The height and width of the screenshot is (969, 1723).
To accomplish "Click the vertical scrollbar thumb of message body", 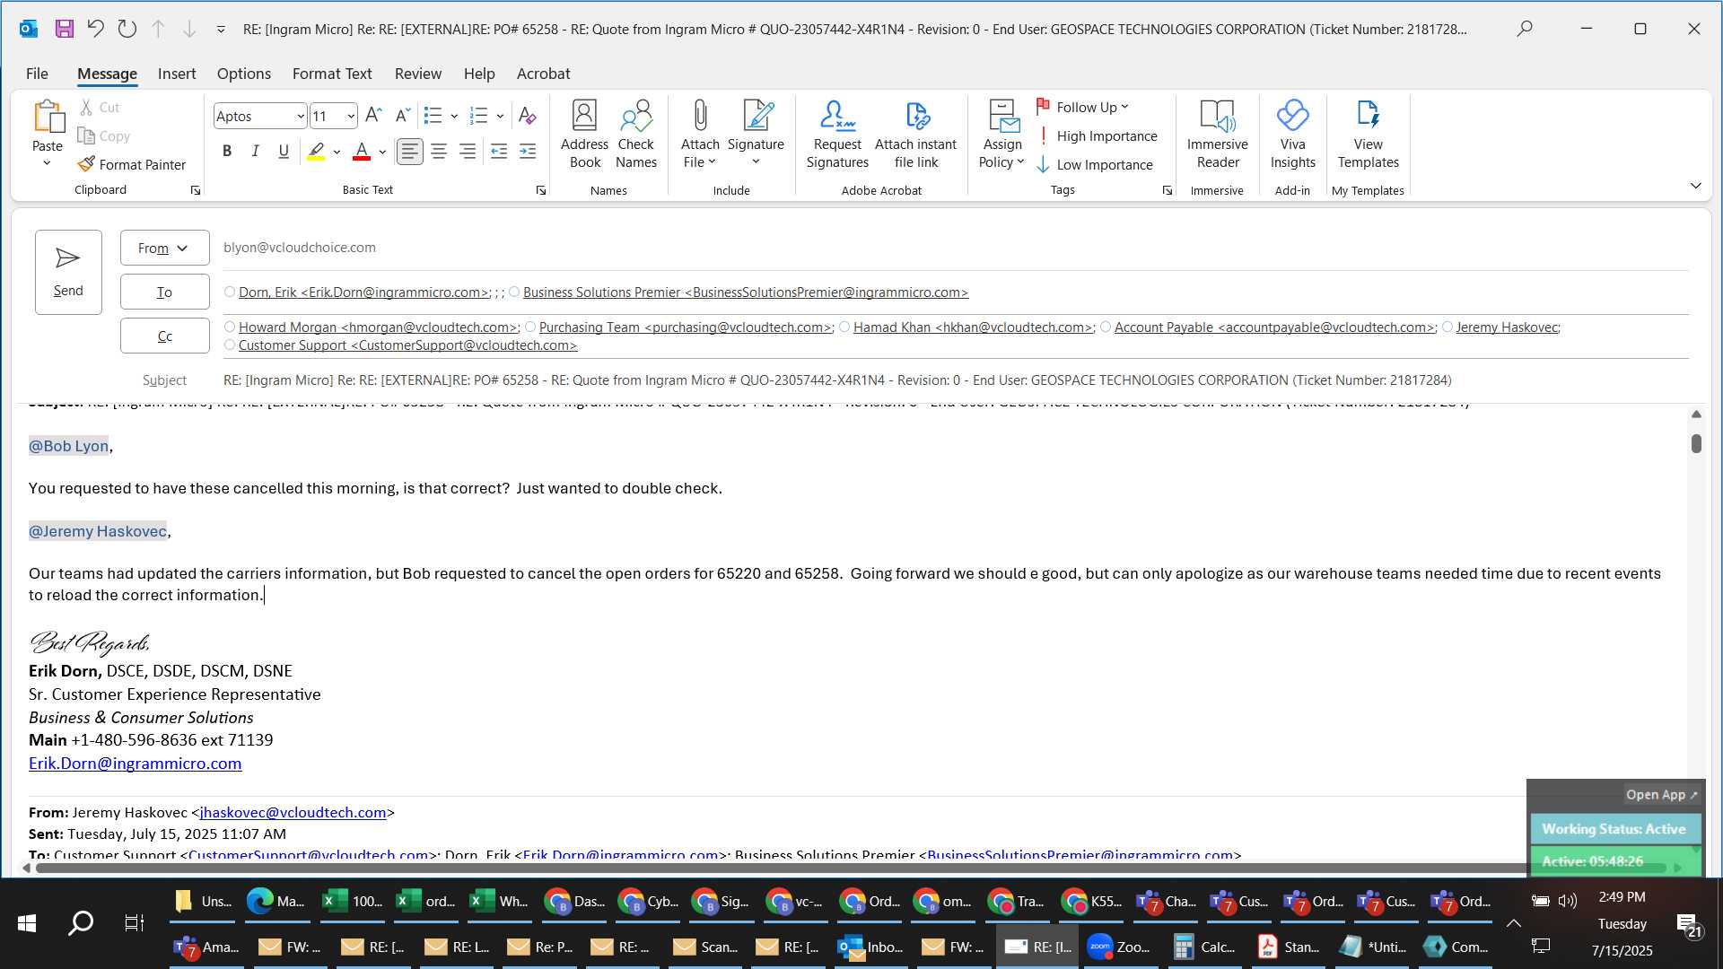I will coord(1696,443).
